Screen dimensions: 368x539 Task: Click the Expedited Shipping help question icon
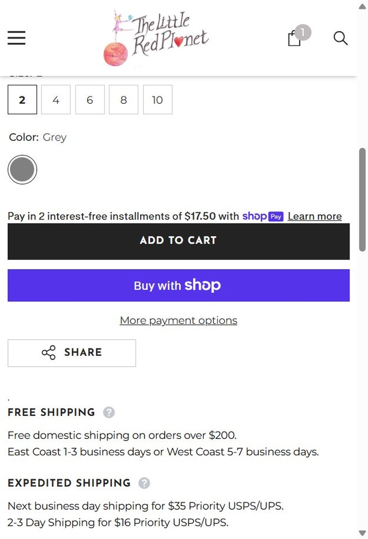tap(144, 483)
